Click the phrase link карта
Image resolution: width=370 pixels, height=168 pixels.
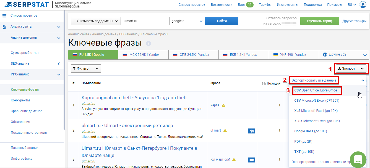tap(215, 105)
